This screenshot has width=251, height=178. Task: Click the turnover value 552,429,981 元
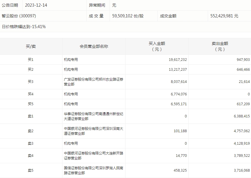tap(224, 16)
